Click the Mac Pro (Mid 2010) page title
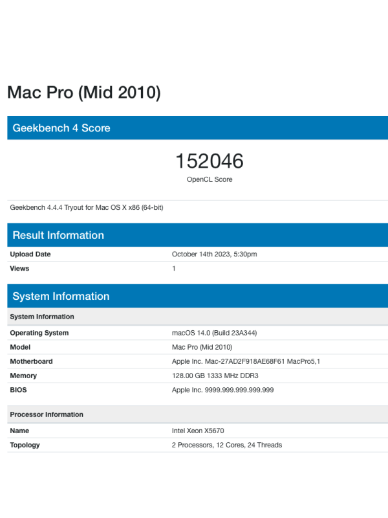388x518 pixels. [x=84, y=93]
